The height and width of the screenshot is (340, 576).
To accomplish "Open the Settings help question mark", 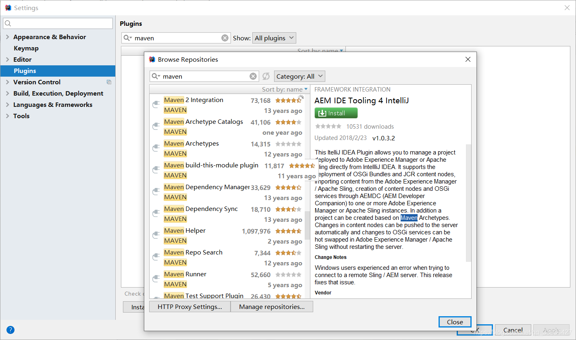I will coord(10,330).
